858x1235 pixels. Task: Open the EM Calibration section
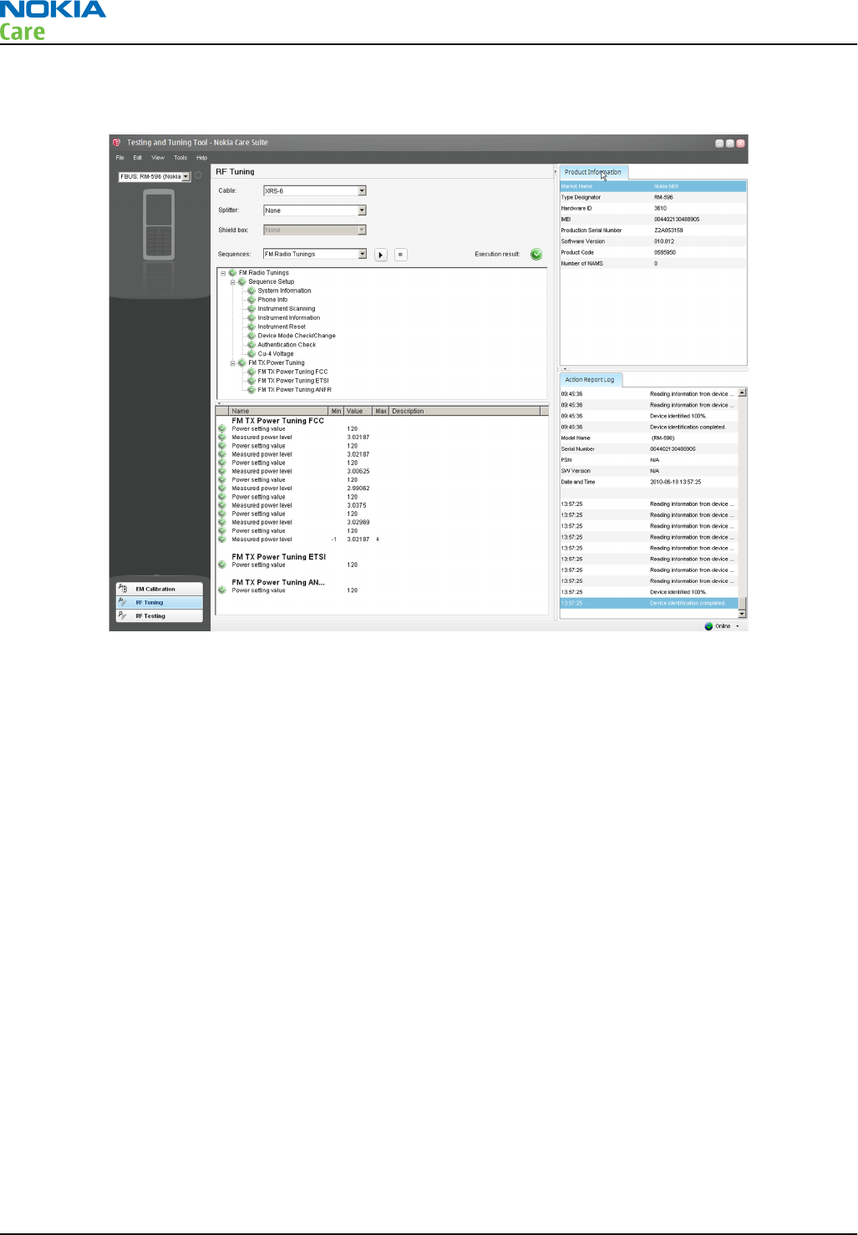pyautogui.click(x=159, y=589)
